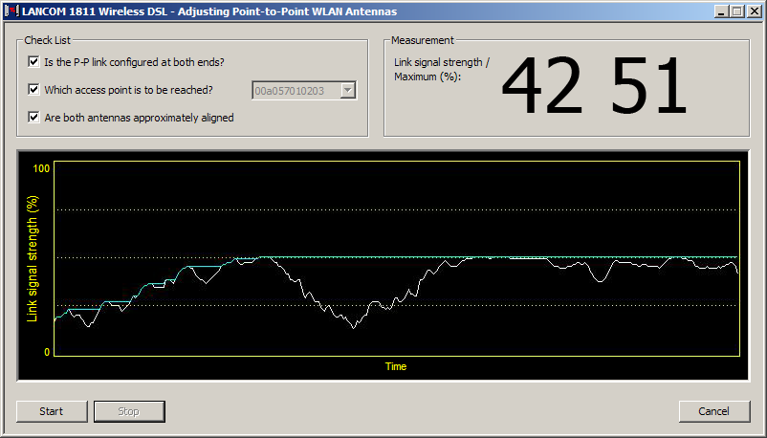Viewport: 767px width, 438px height.
Task: Click the 100 mark on the graph axis
Action: 41,168
